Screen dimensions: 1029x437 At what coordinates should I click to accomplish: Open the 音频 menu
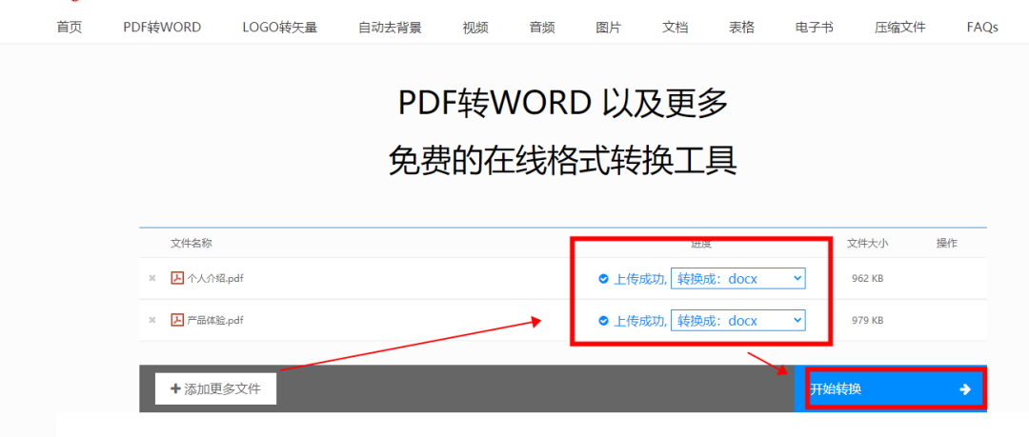coord(542,28)
